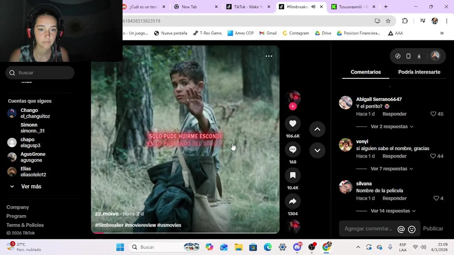Switch to the Tssuunaamiii browser tab
This screenshot has height=255, width=454.
pyautogui.click(x=353, y=7)
